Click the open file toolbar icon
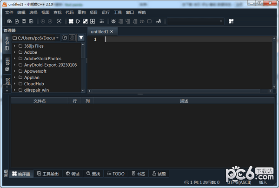 (9, 21)
